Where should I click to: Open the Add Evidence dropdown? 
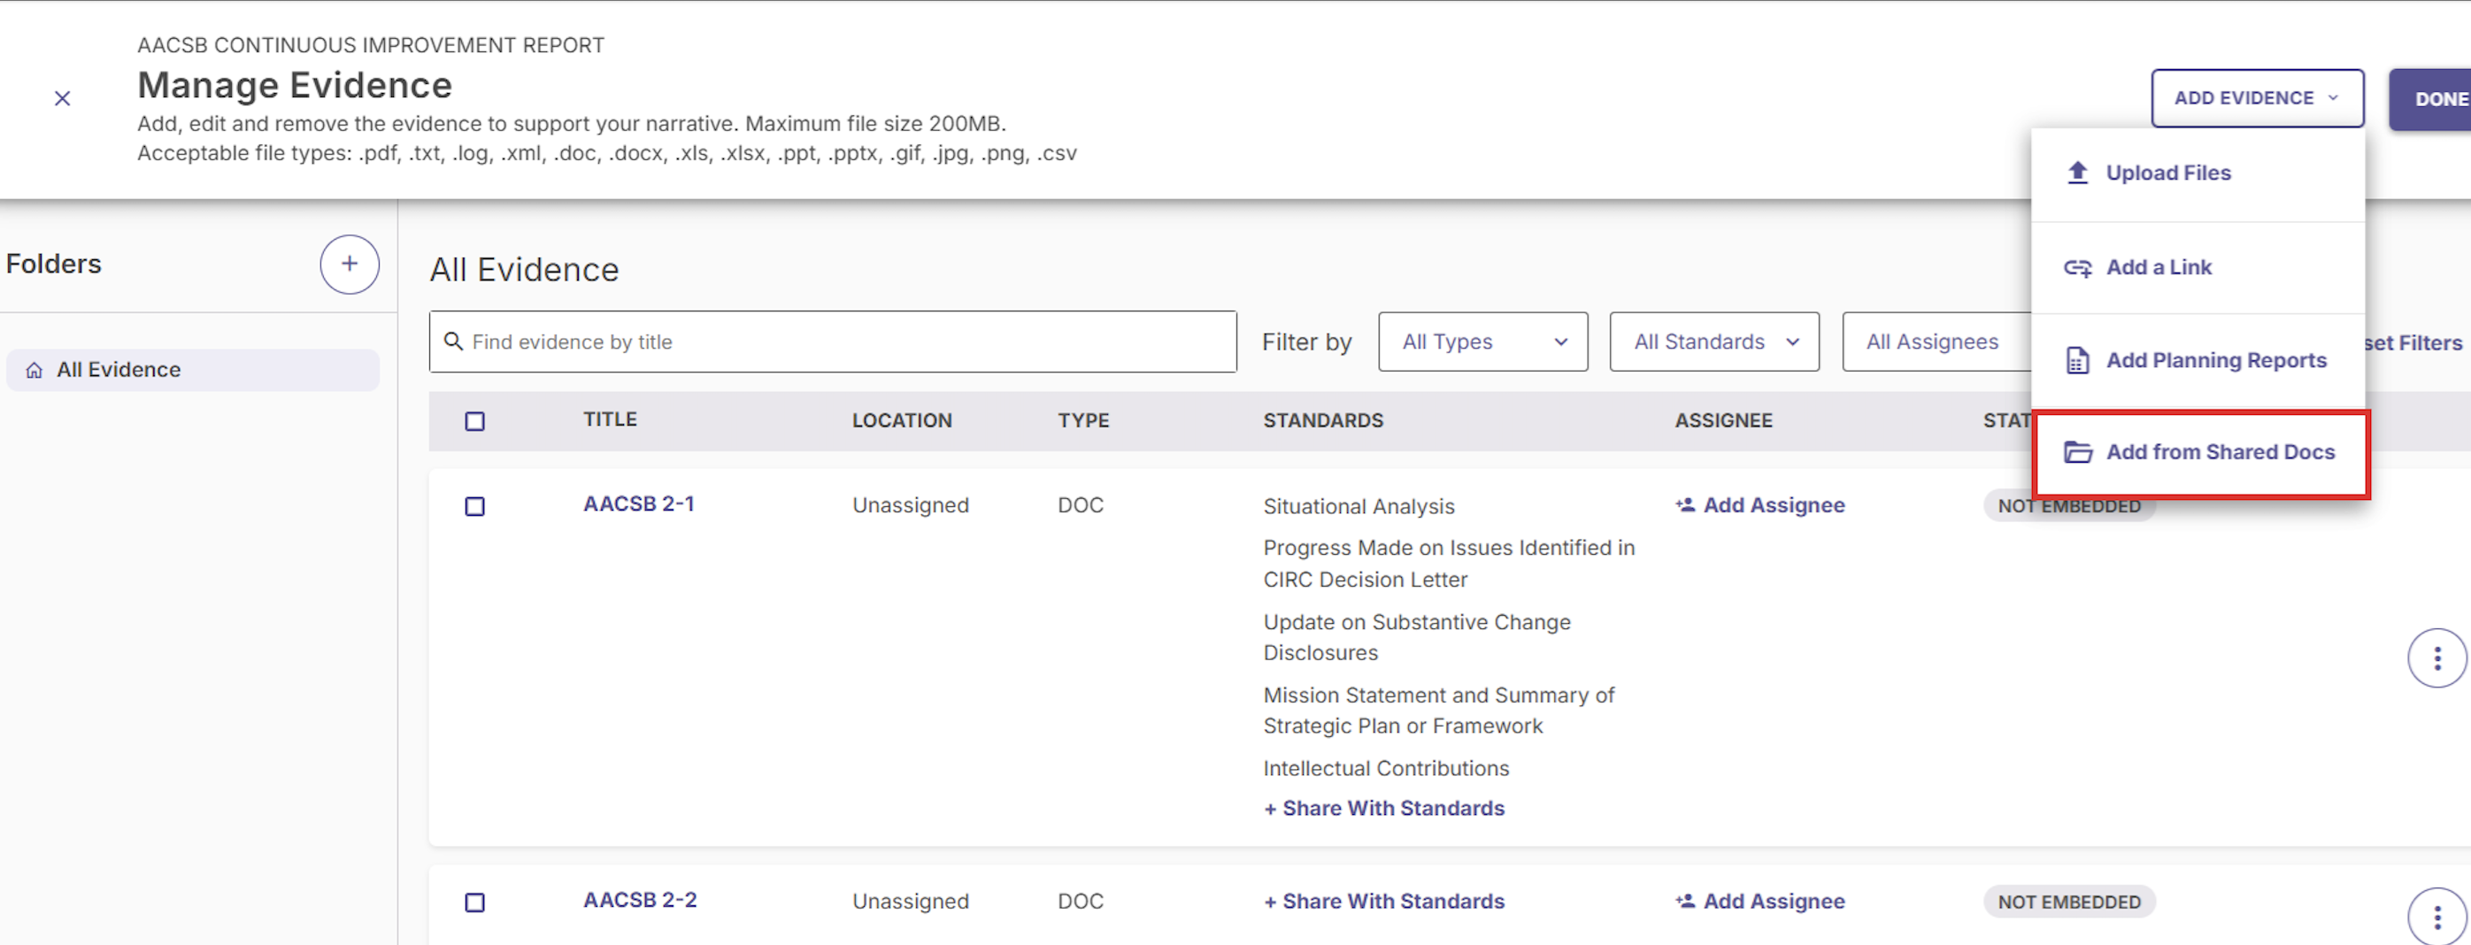click(2256, 98)
